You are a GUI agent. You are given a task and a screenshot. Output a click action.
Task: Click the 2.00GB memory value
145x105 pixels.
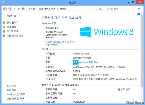[76, 71]
